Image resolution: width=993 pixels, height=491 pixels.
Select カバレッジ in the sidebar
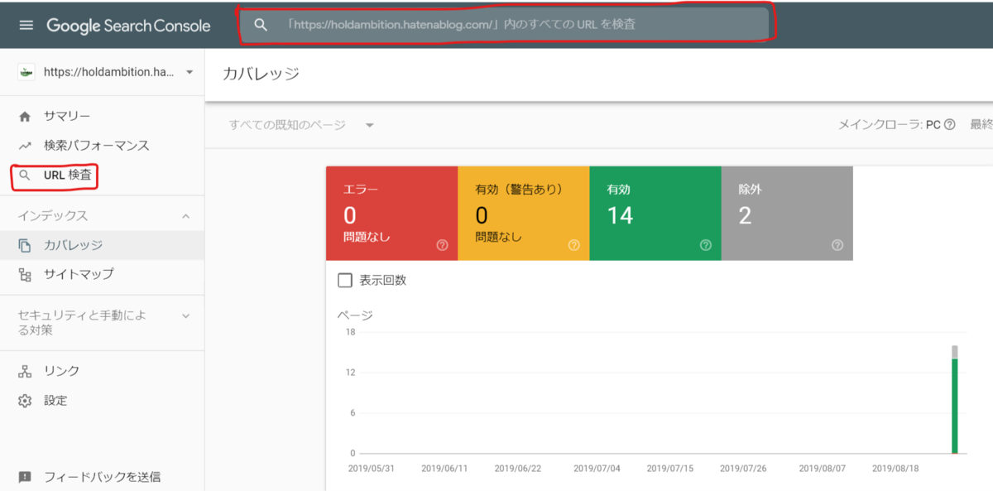pos(102,246)
